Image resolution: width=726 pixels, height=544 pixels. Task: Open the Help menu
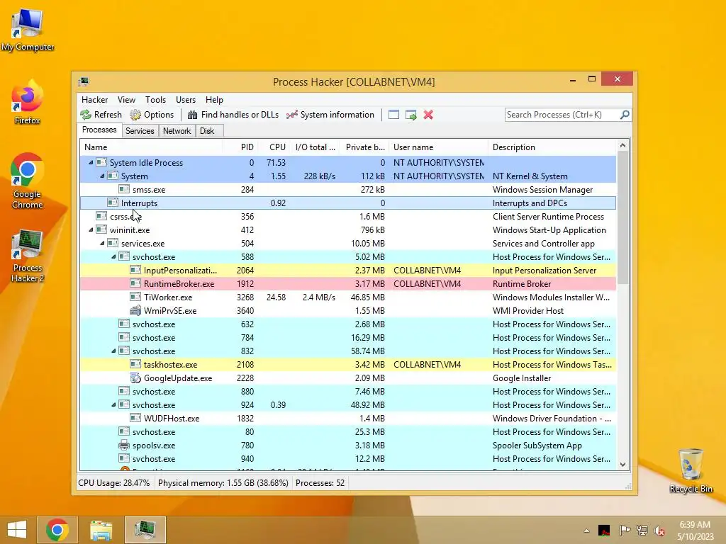click(x=214, y=99)
